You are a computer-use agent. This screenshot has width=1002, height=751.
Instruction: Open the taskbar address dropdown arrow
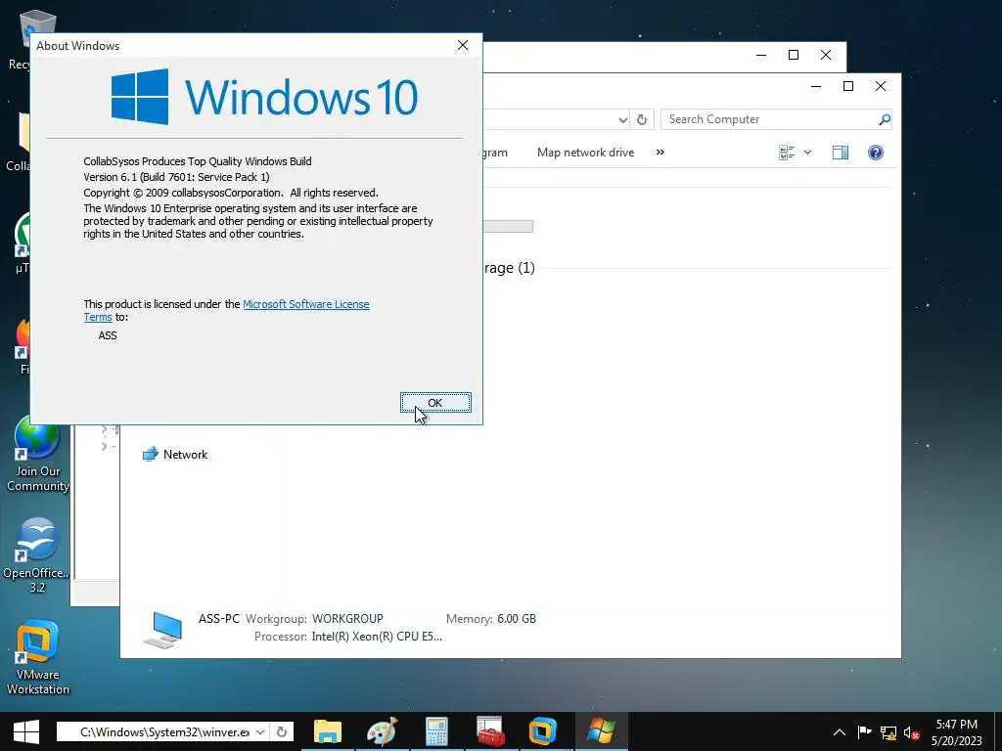pos(260,731)
